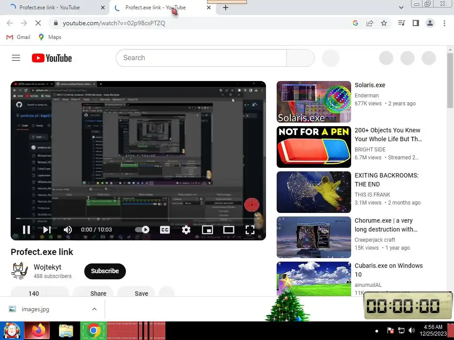
Task: Click the Chrome taskbar icon
Action: pyautogui.click(x=93, y=330)
